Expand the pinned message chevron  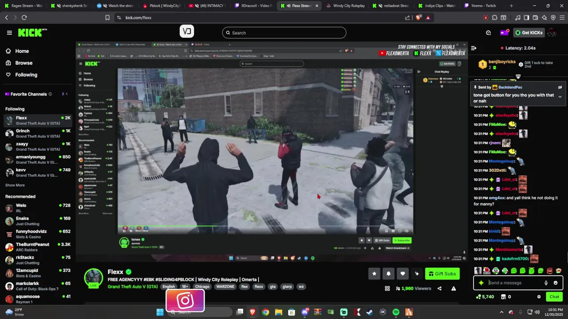tap(560, 97)
